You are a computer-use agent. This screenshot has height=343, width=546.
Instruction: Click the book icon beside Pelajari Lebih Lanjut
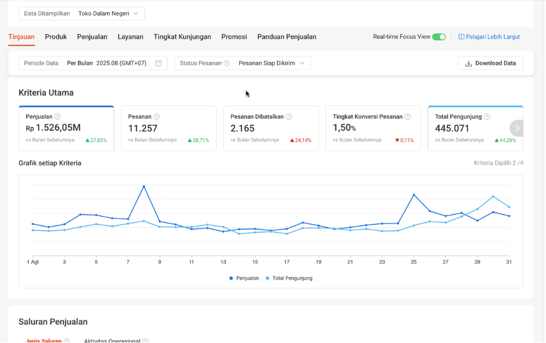coord(462,37)
